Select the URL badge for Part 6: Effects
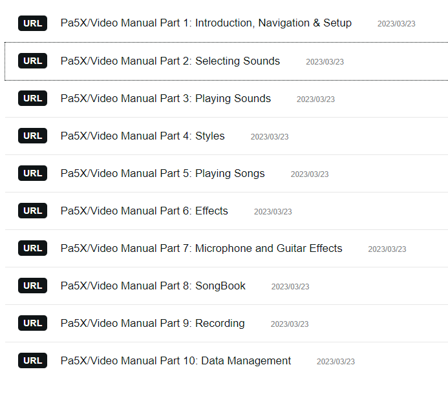This screenshot has width=448, height=396. tap(32, 211)
